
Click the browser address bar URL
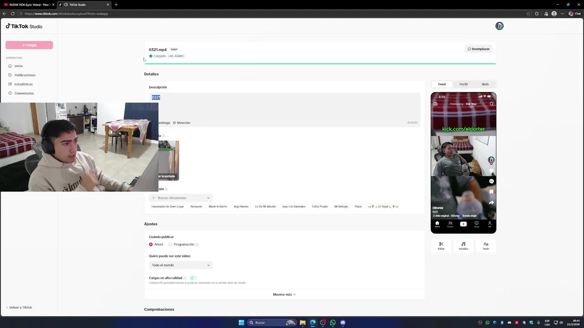click(67, 14)
